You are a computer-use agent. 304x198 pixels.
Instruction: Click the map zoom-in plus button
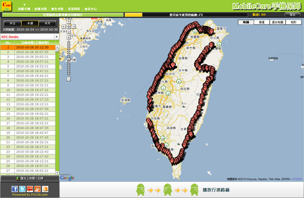click(69, 38)
